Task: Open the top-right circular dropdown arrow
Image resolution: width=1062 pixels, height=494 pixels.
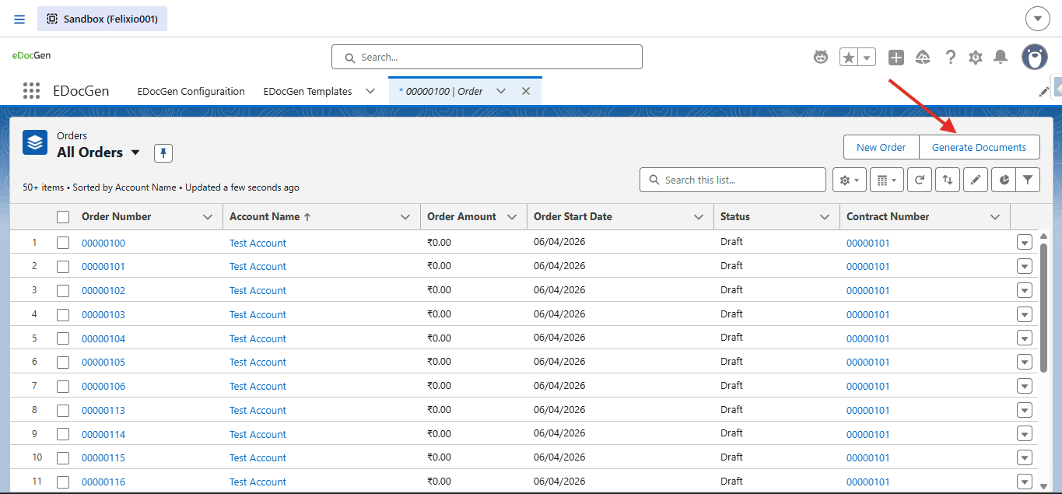Action: (x=1038, y=19)
